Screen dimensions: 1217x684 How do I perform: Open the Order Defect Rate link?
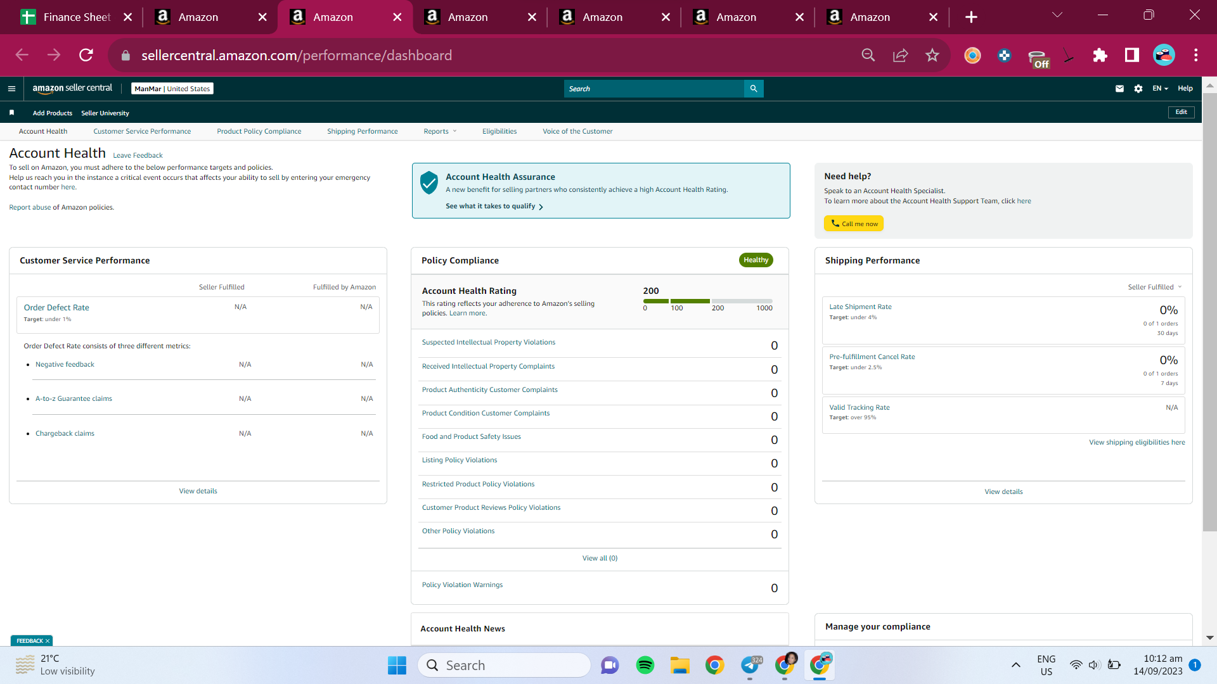56,307
